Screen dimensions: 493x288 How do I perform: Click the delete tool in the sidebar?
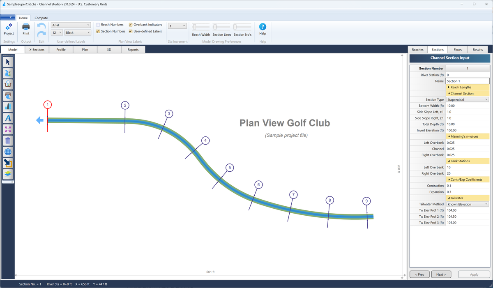(7, 140)
